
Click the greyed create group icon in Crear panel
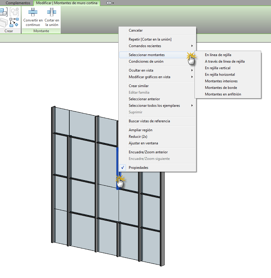(x=14, y=12)
